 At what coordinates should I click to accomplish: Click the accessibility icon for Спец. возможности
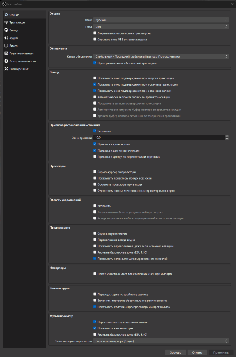pos(6,61)
